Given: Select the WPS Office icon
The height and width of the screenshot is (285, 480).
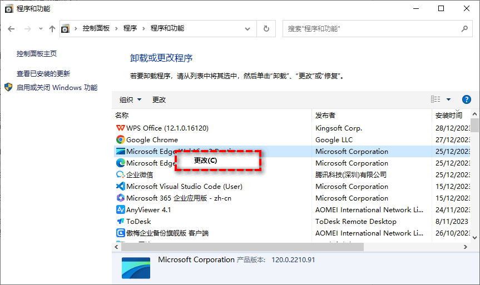Looking at the screenshot, I should pyautogui.click(x=121, y=128).
